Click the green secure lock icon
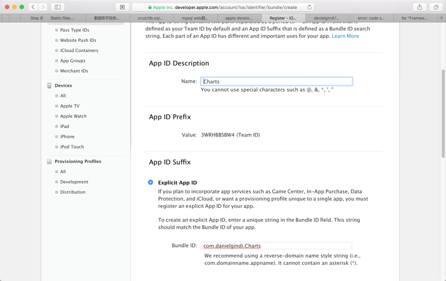This screenshot has height=281, width=446. pyautogui.click(x=149, y=7)
